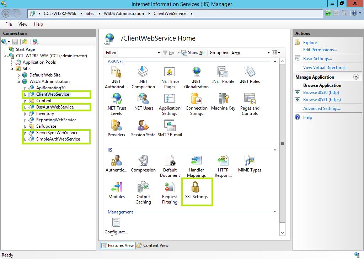Image resolution: width=364 pixels, height=259 pixels.
Task: Open Advanced Settings link
Action: click(322, 108)
